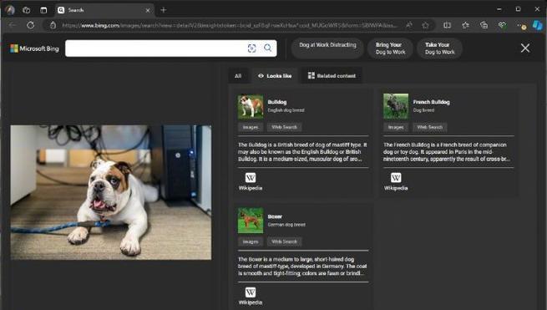Close the image detail view with X
This screenshot has height=310, width=547.
click(525, 48)
